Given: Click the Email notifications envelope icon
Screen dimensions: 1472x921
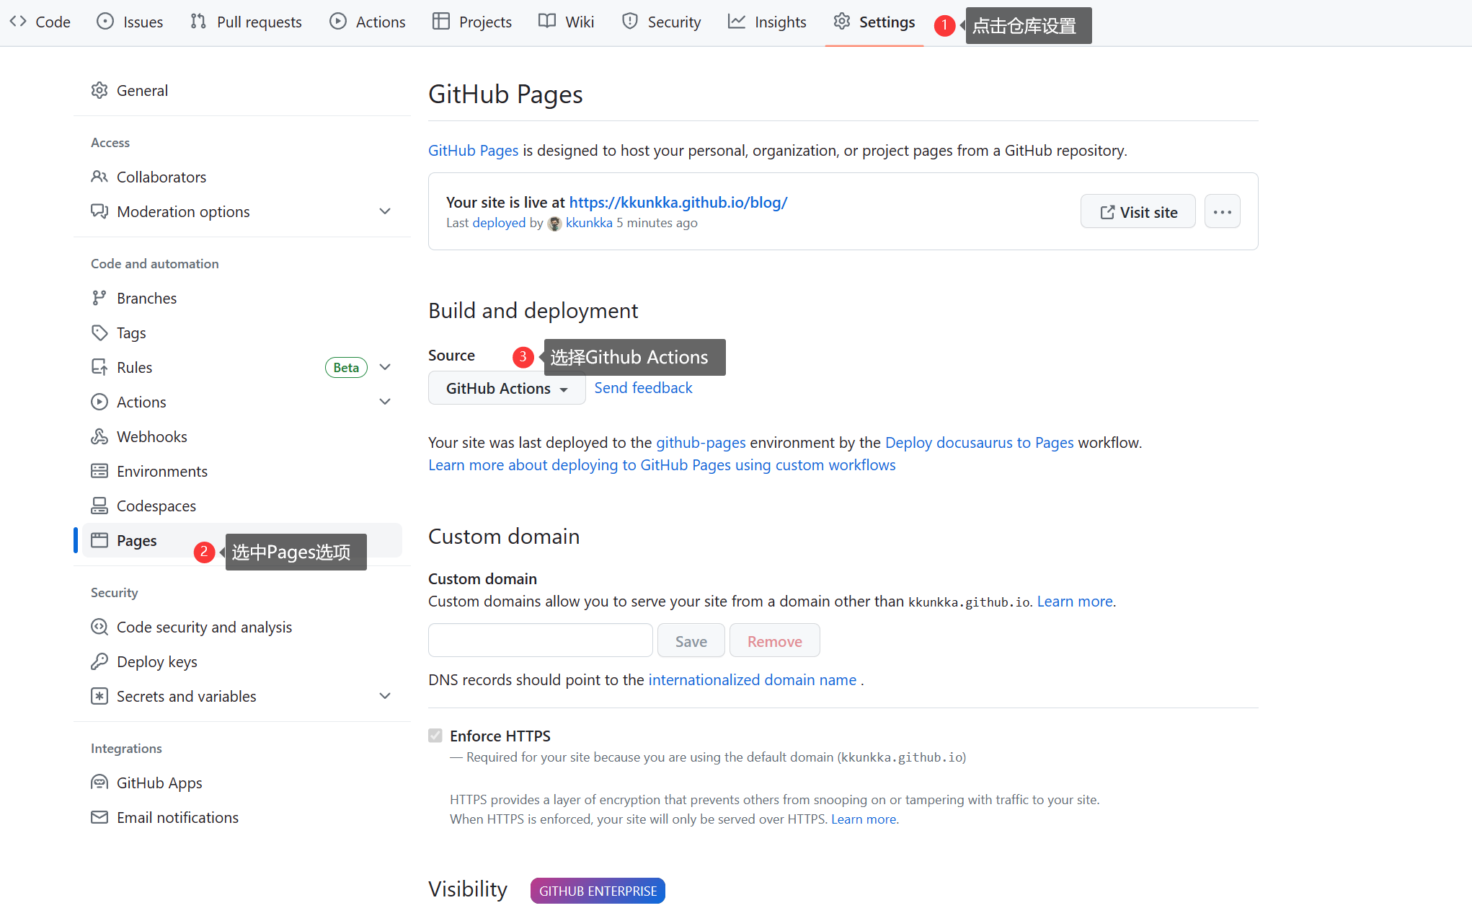Looking at the screenshot, I should pos(99,817).
